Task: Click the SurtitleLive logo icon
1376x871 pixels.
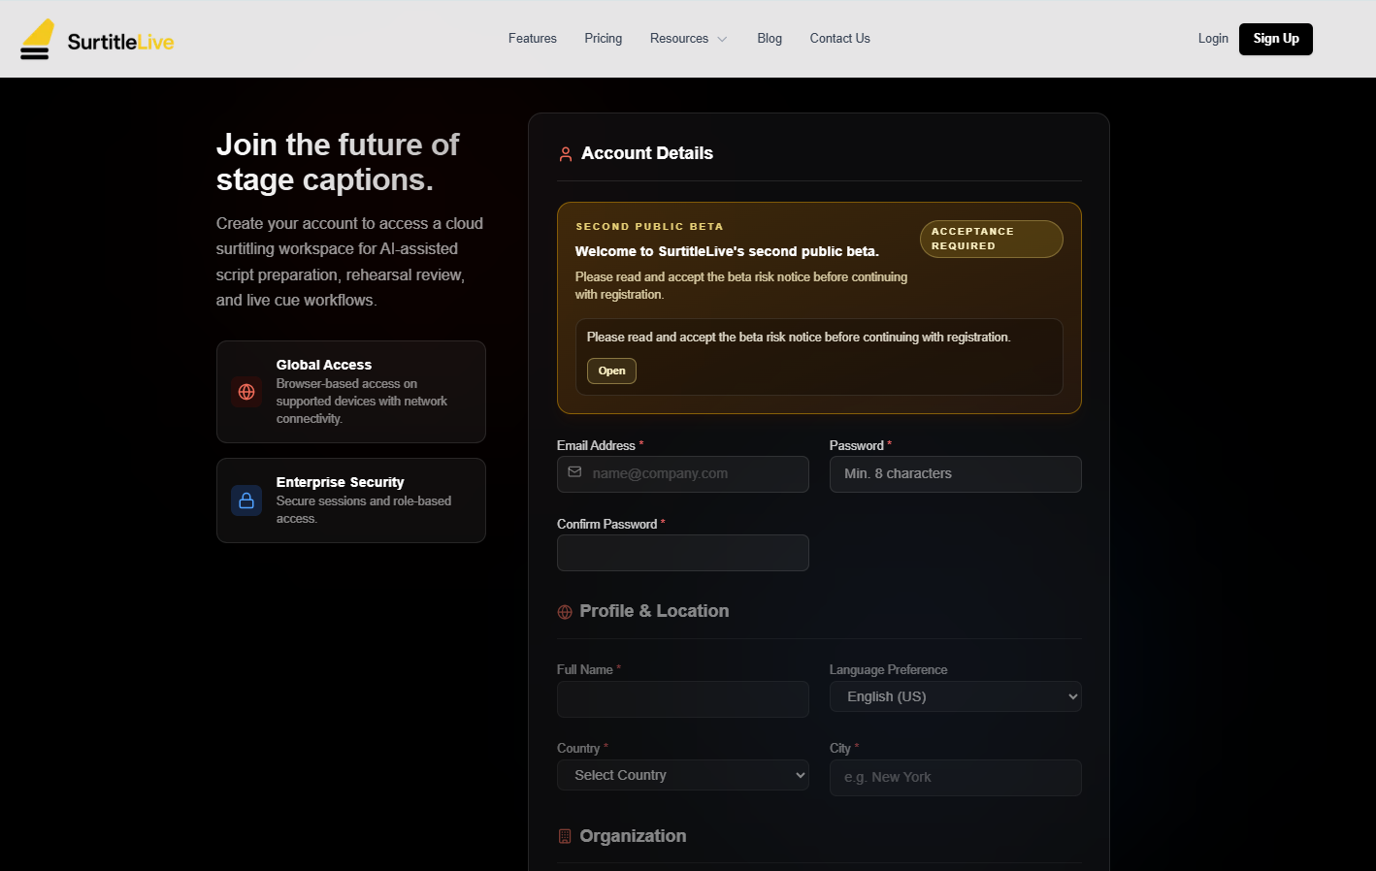Action: [x=37, y=40]
